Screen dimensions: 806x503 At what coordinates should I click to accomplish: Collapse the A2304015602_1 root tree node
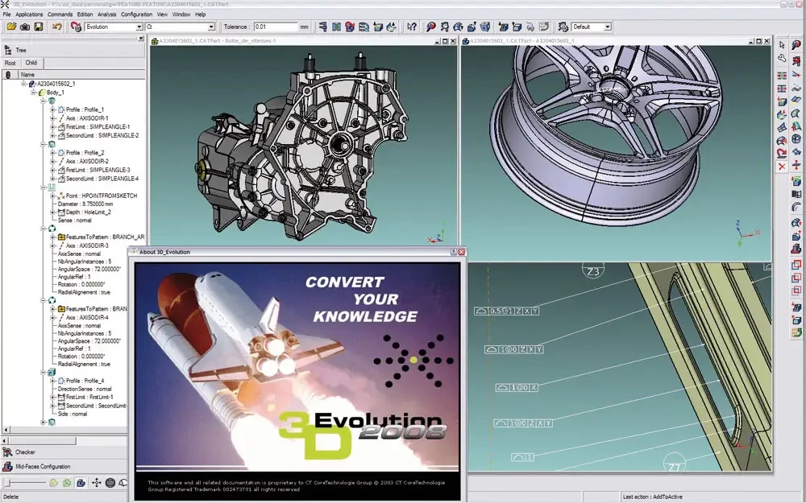point(23,84)
